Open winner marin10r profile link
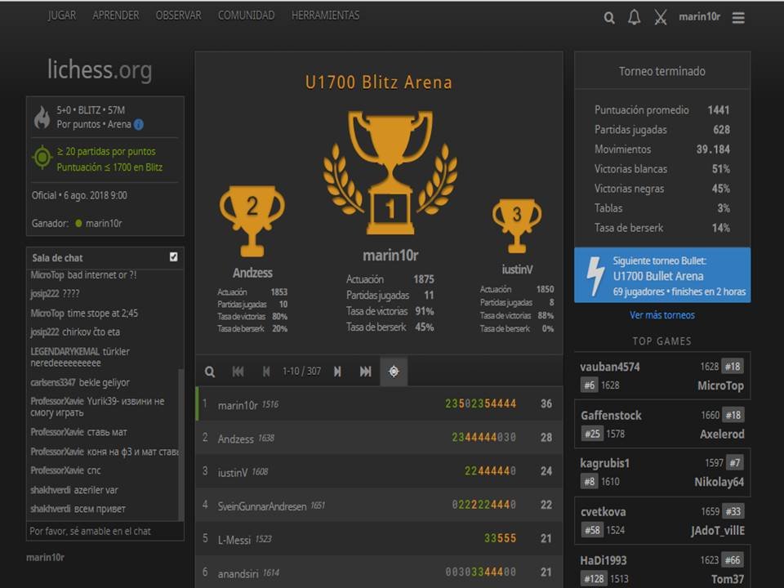The image size is (784, 588). 104,224
